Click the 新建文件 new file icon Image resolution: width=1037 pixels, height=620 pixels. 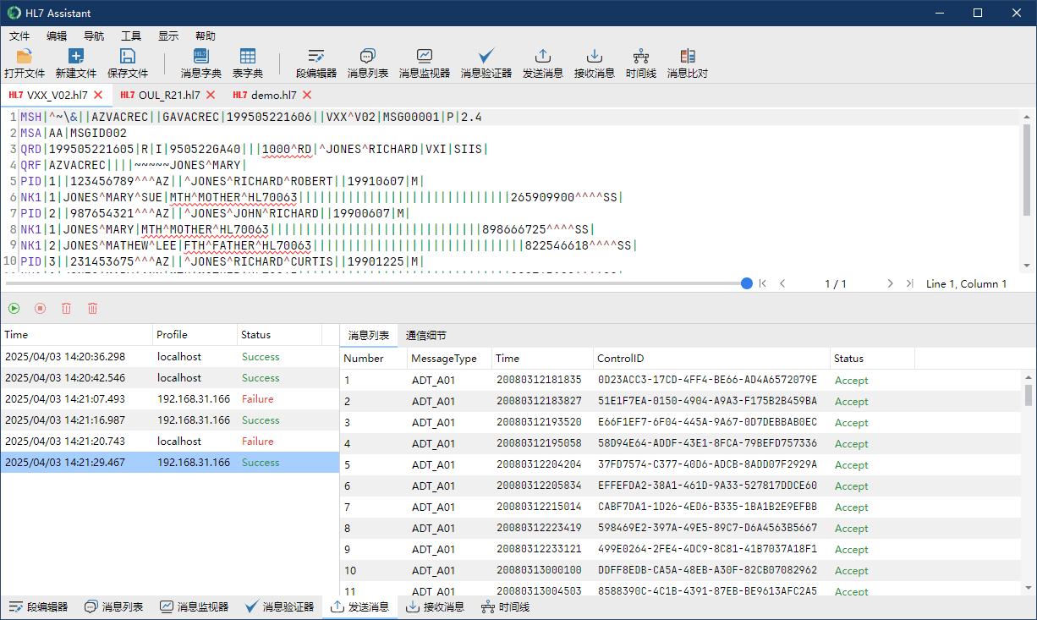tap(76, 57)
